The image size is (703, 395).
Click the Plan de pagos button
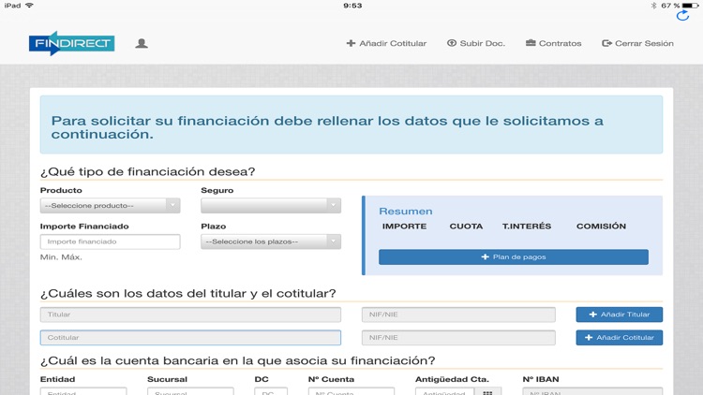(514, 257)
